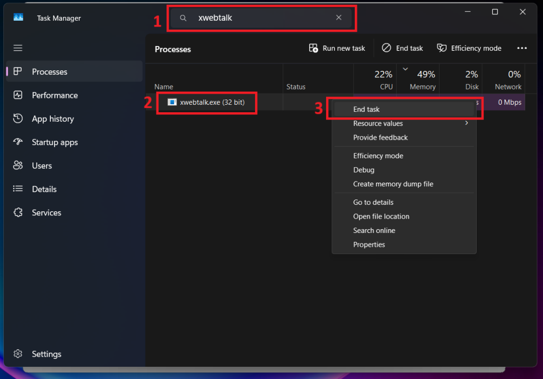Select the xwebtalk.exe (32 bit) process row

point(212,102)
